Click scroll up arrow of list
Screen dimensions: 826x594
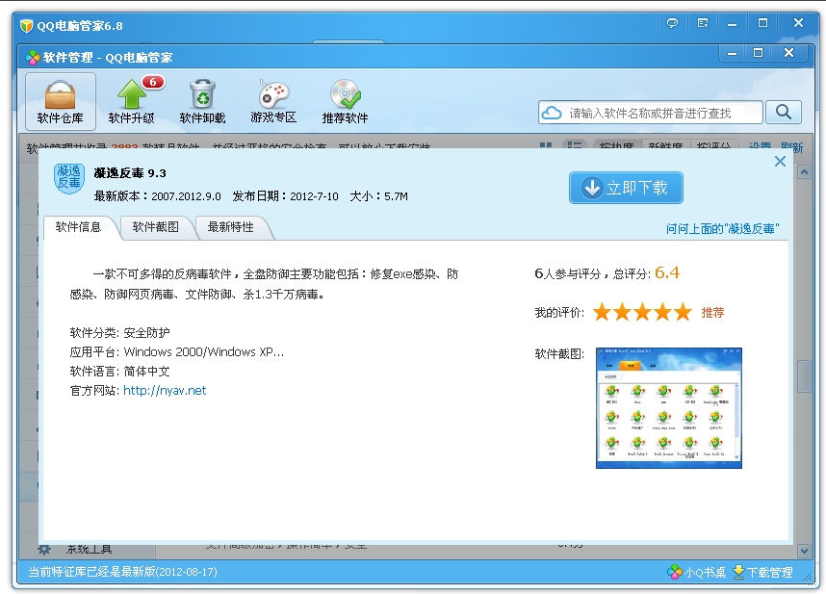click(804, 172)
